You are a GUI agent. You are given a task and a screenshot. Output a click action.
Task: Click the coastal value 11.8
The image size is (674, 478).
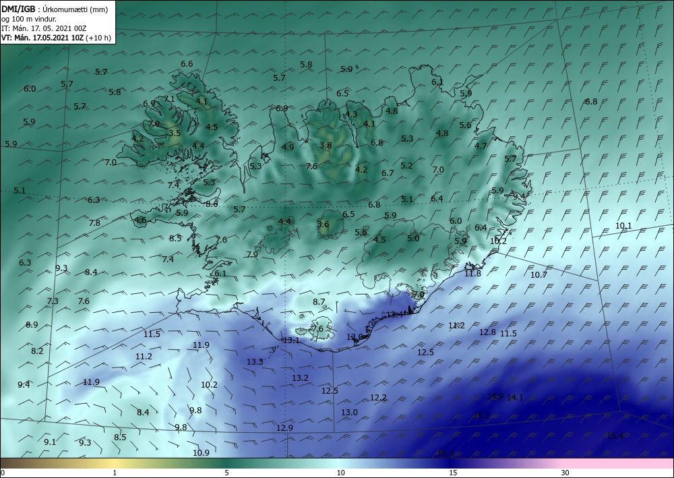(x=473, y=273)
